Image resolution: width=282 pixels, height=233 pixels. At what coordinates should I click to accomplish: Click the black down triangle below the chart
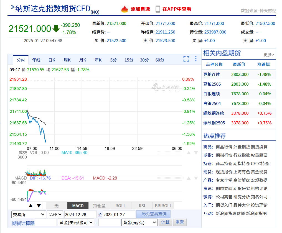[x=39, y=206]
